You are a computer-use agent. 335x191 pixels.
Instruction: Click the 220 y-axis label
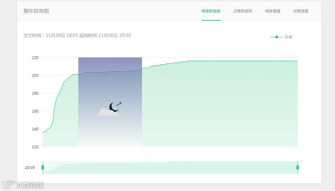pyautogui.click(x=35, y=57)
